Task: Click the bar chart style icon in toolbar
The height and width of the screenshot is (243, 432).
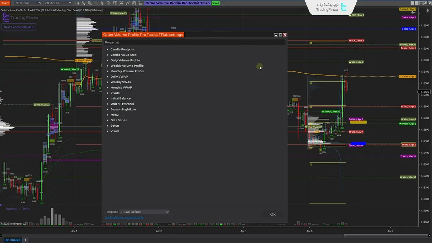Action: pos(77,3)
